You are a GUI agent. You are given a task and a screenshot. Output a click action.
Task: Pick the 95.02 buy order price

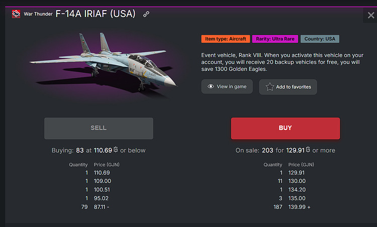(102, 198)
